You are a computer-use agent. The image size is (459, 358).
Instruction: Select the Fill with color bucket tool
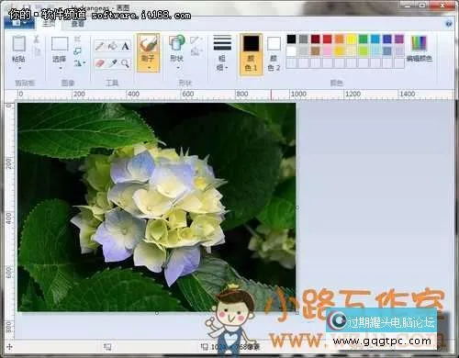pyautogui.click(x=112, y=46)
